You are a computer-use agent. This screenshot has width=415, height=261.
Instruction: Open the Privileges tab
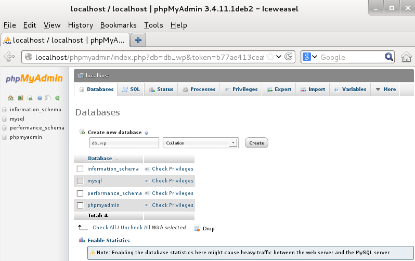pos(241,89)
